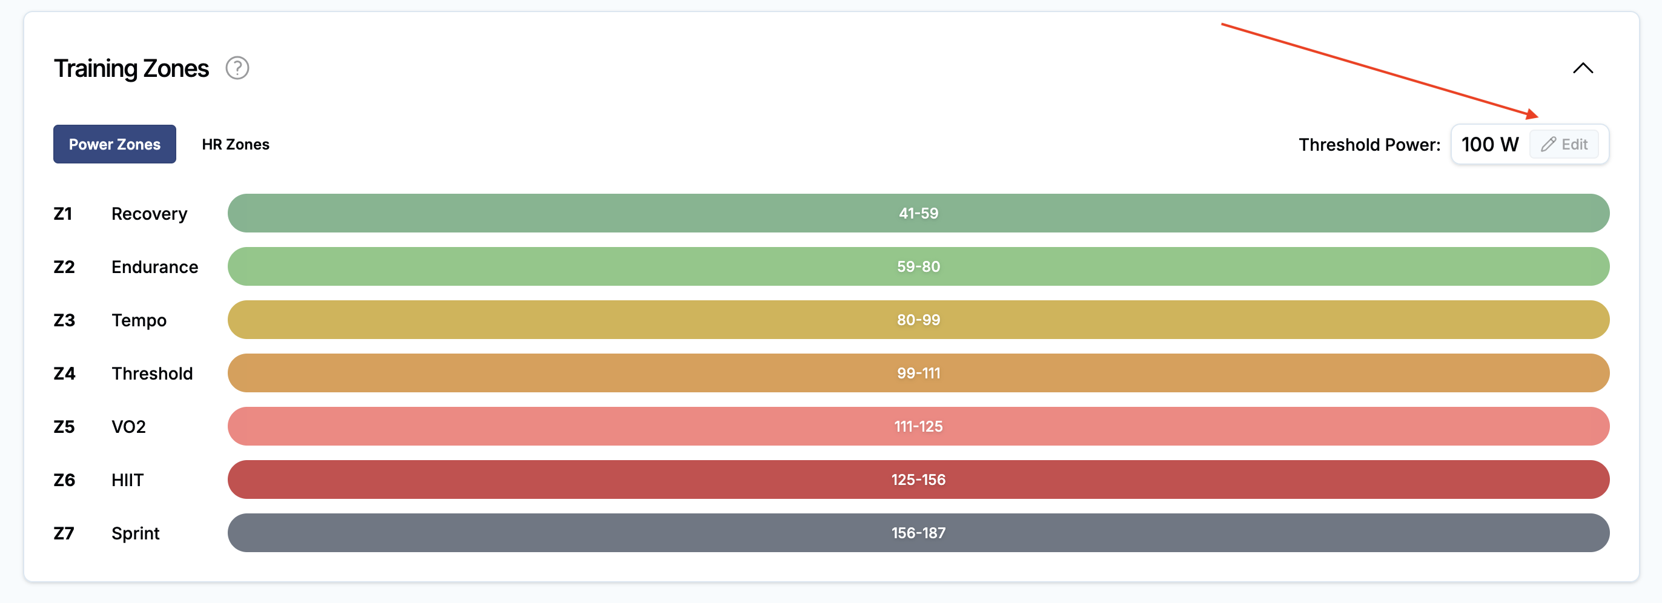Select the red HIIT 125-156 bar
This screenshot has width=1662, height=603.
pyautogui.click(x=918, y=480)
